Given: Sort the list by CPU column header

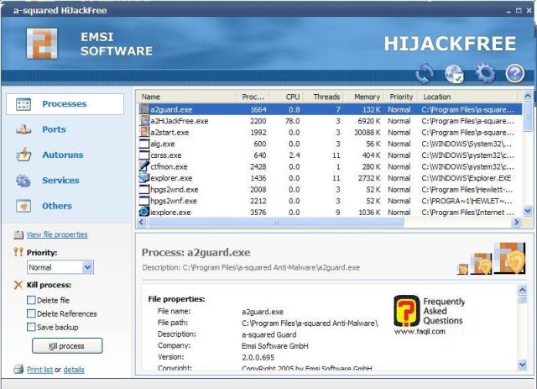Looking at the screenshot, I should tap(292, 97).
